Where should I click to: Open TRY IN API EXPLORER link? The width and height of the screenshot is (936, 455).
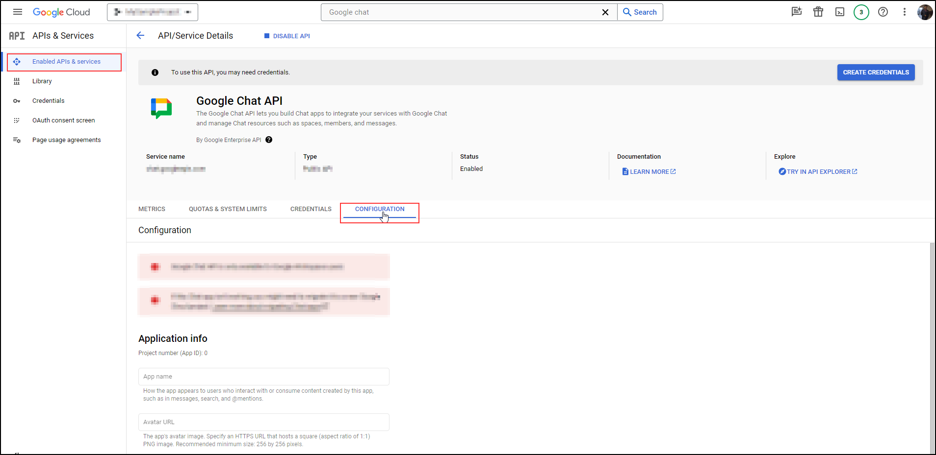[818, 171]
